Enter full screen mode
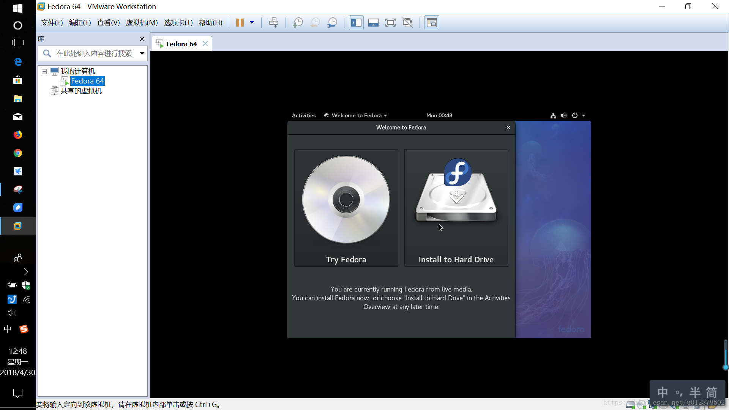729x410 pixels. point(390,23)
